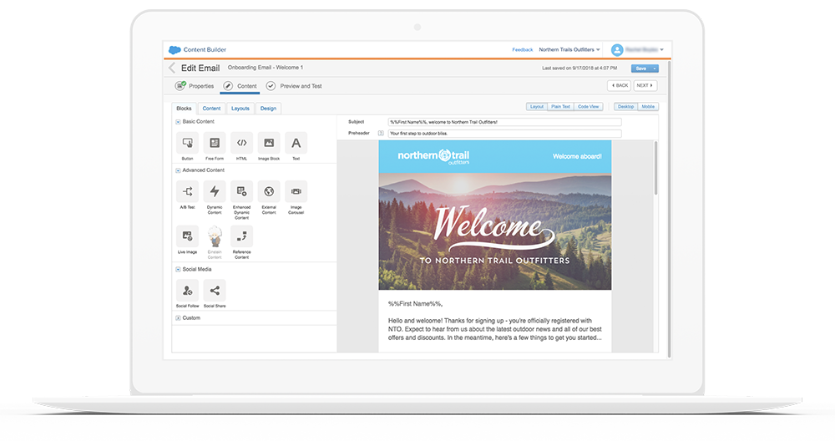Pick the HTML content block
The width and height of the screenshot is (835, 441).
click(241, 143)
